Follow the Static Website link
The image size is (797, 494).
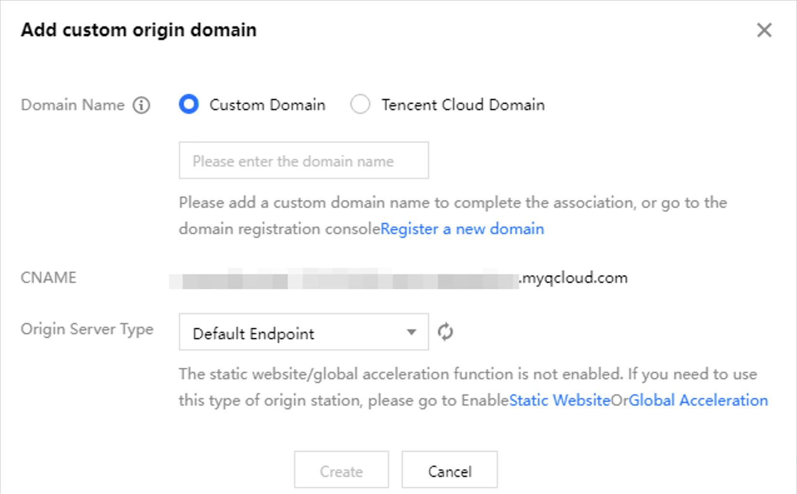pyautogui.click(x=560, y=400)
